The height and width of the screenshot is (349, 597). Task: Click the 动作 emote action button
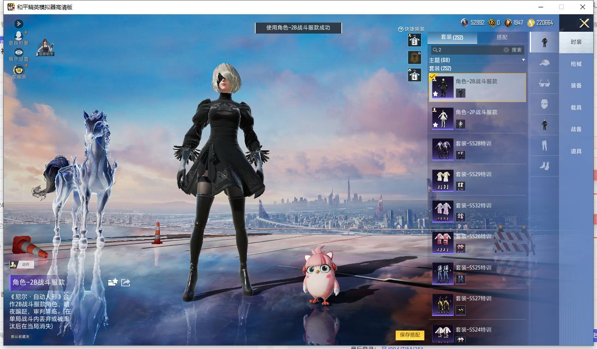click(x=22, y=264)
